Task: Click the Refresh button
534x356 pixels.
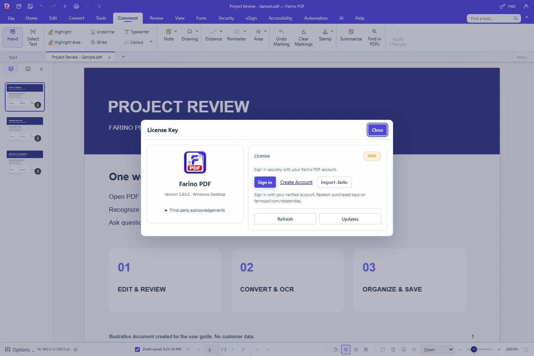Action: tap(285, 219)
